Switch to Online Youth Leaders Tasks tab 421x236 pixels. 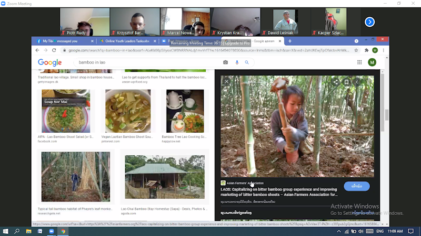[x=127, y=41]
